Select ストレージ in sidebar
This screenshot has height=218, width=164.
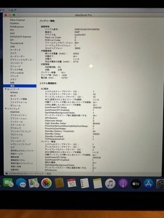[15, 66]
